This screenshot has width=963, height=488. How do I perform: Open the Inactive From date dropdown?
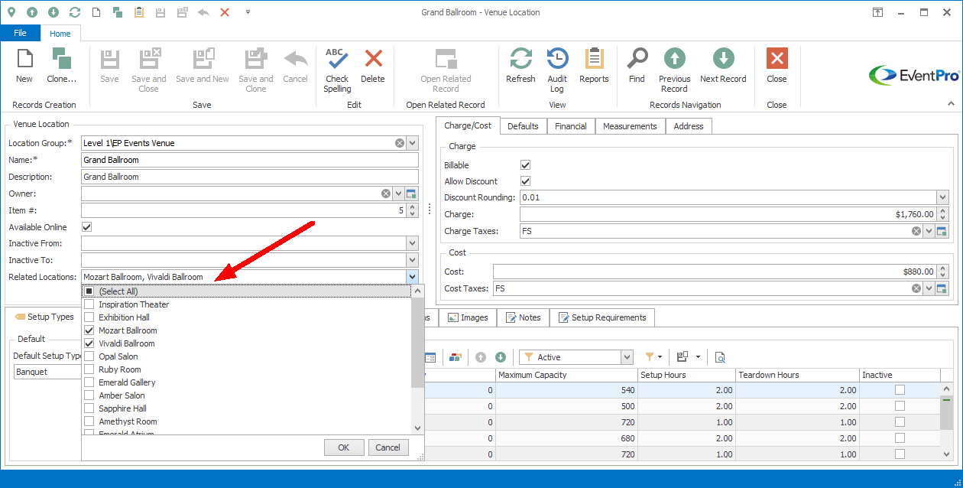(412, 243)
